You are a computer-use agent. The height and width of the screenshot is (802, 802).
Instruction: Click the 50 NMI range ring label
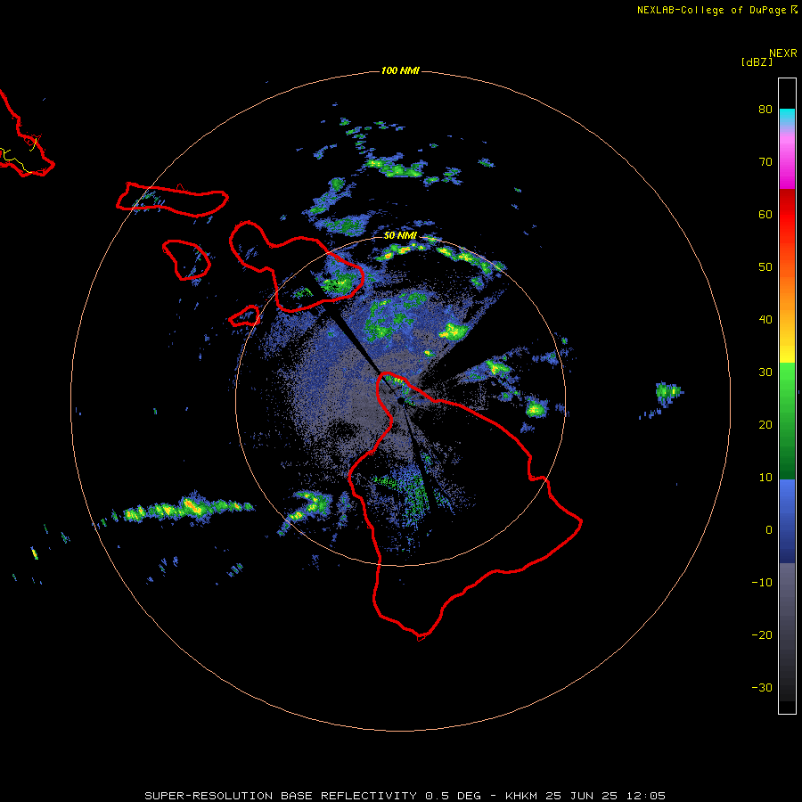point(400,236)
